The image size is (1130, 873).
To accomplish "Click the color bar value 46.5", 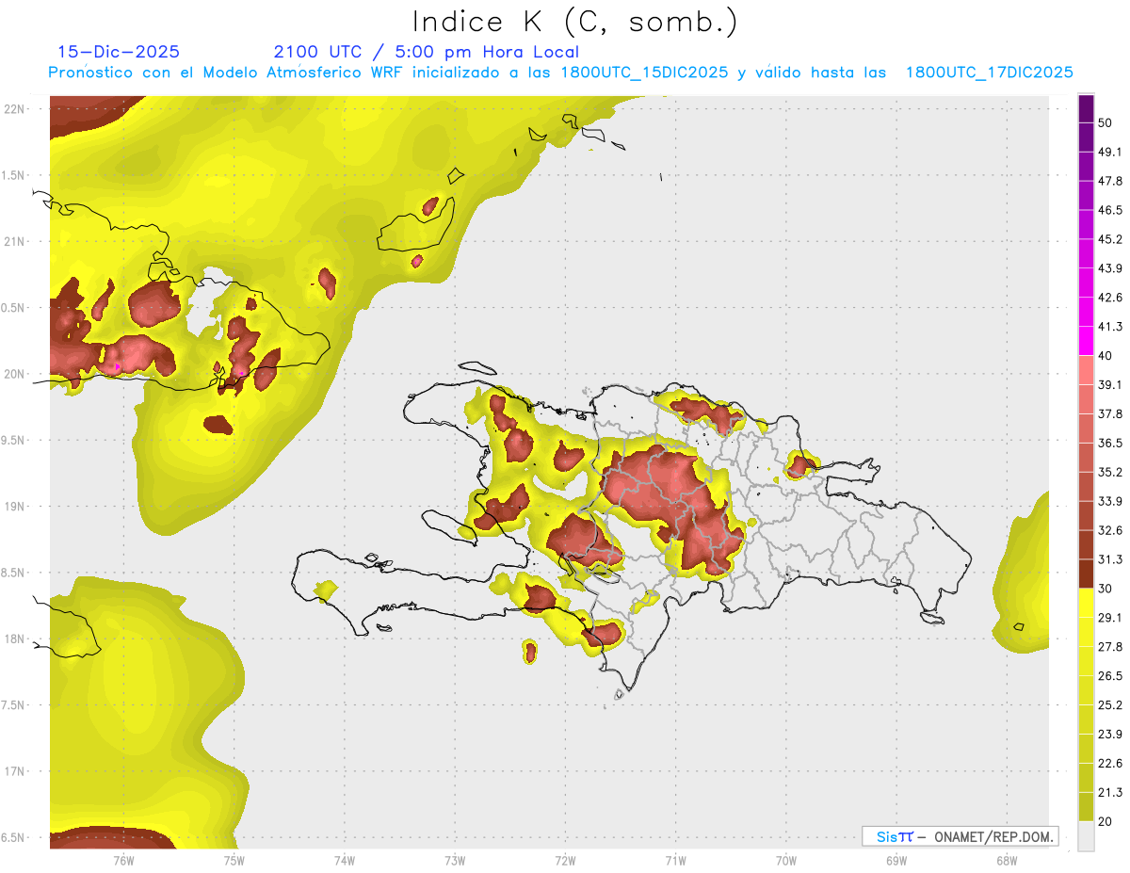I will 1110,210.
